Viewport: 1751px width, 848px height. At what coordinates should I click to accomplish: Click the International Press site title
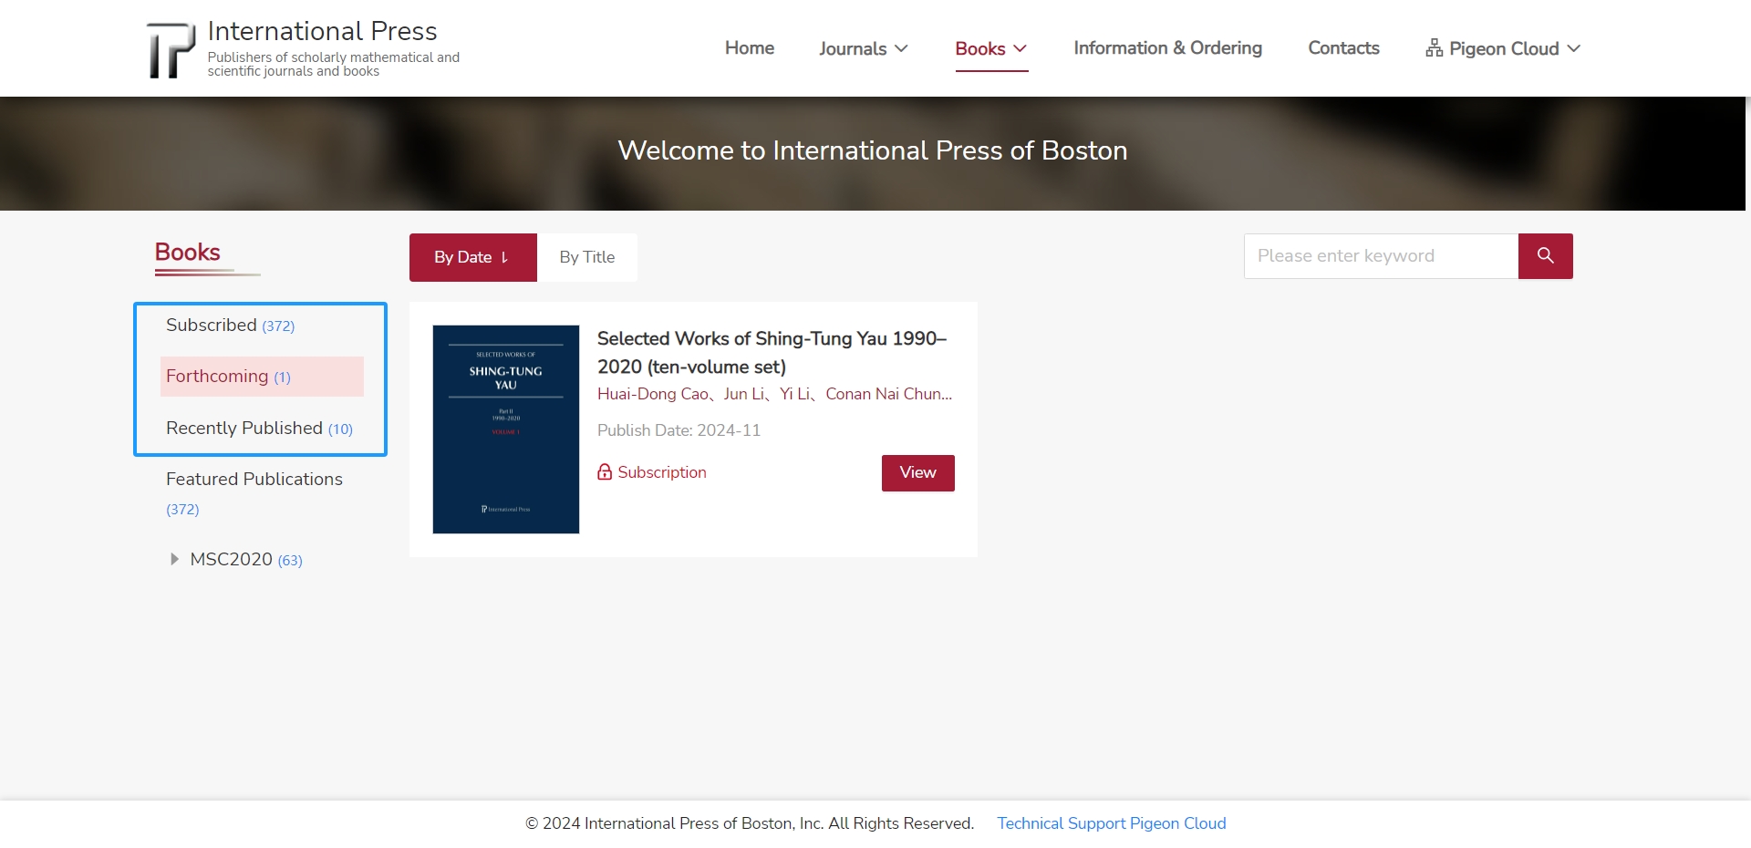click(322, 31)
